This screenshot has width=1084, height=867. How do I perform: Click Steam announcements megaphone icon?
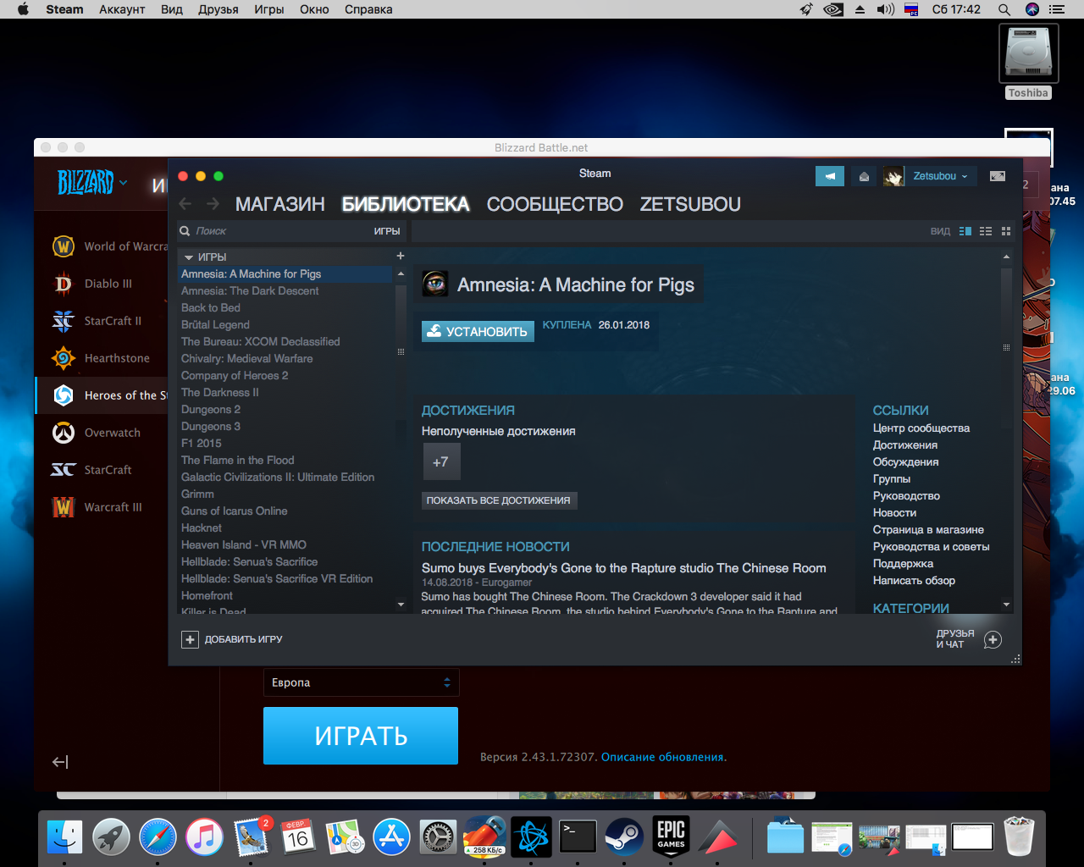pos(830,176)
